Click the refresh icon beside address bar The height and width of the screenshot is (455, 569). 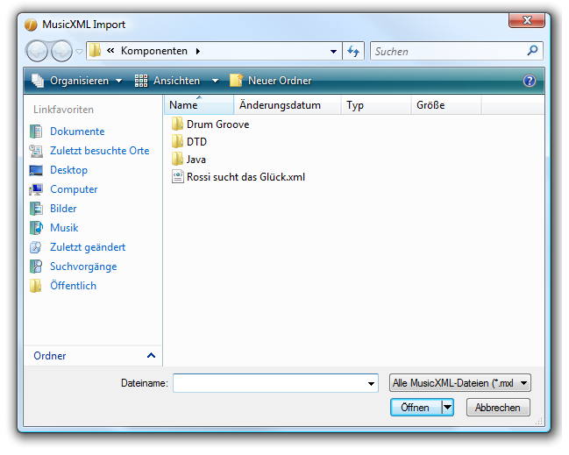point(353,52)
